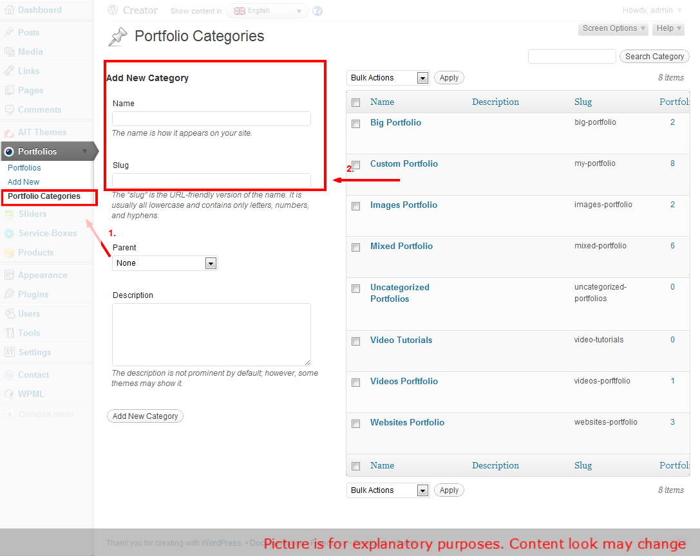Open the Websites Portfolio category link
The width and height of the screenshot is (700, 556).
point(407,423)
